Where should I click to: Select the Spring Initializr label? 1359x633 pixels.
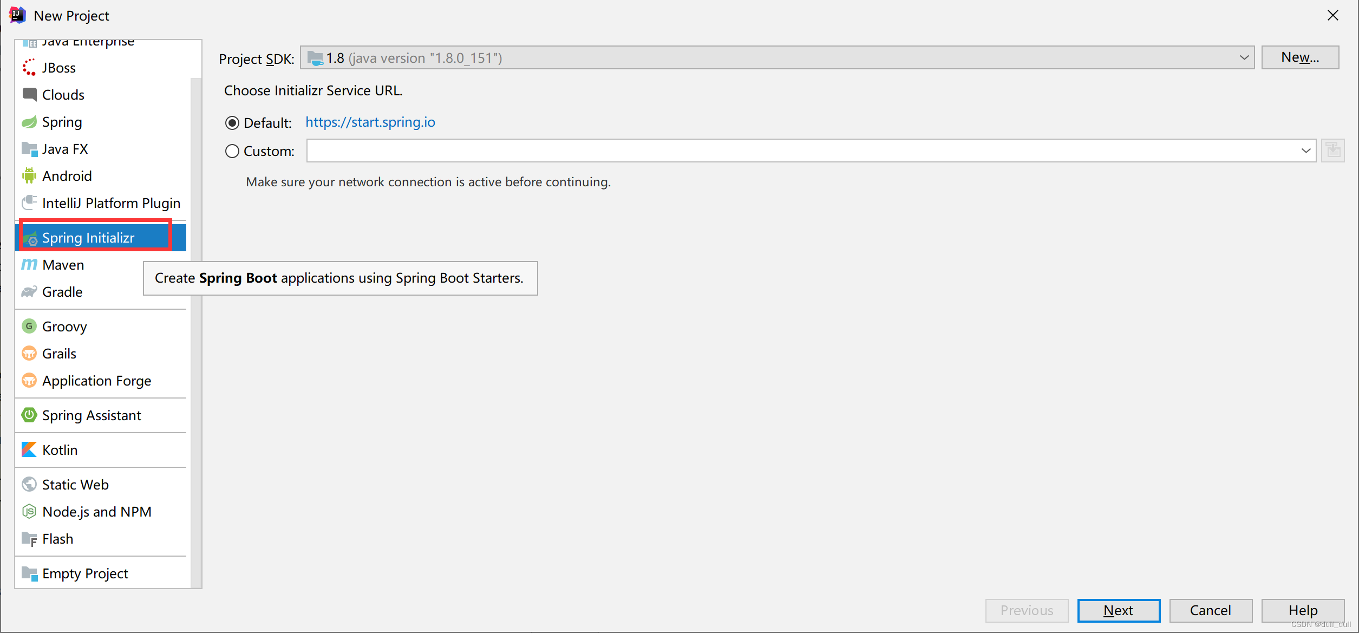88,238
